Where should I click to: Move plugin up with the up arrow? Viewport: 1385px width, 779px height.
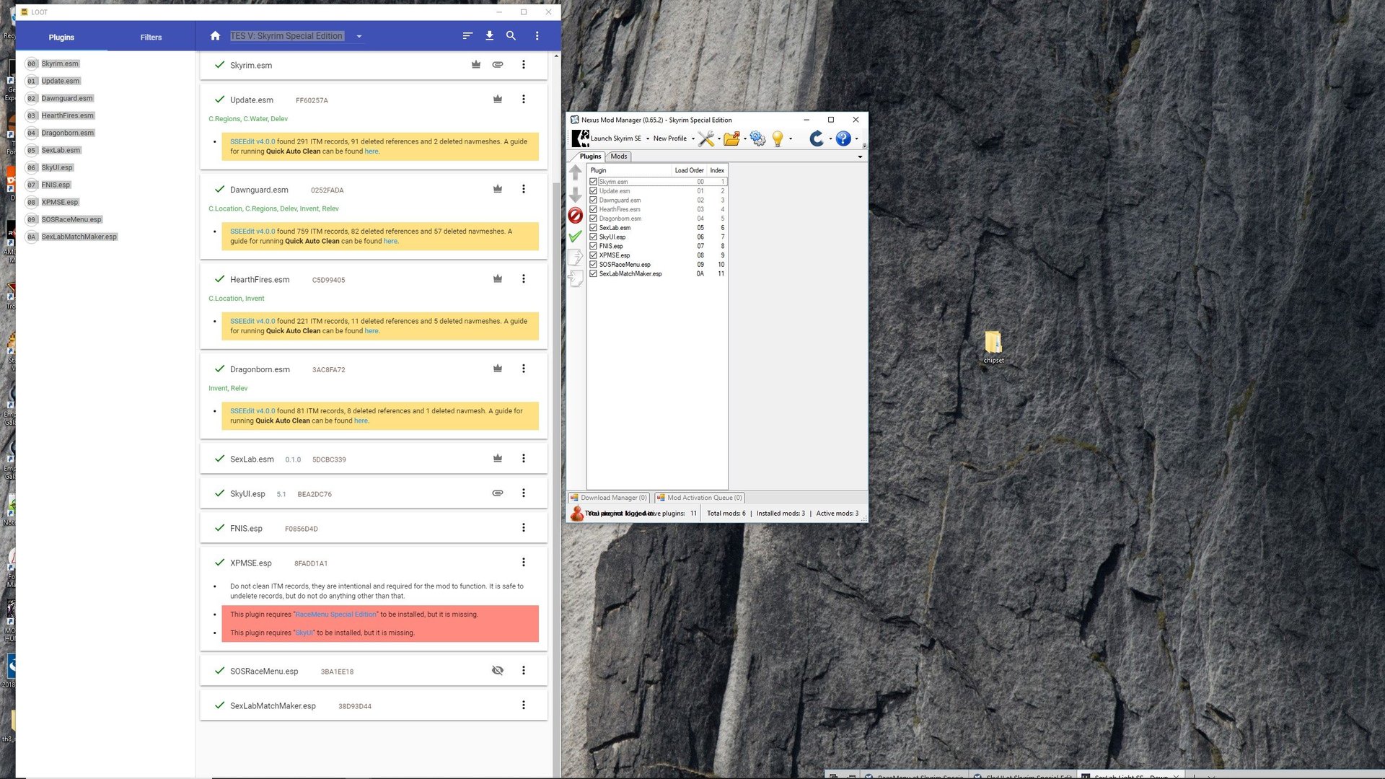[x=575, y=172]
